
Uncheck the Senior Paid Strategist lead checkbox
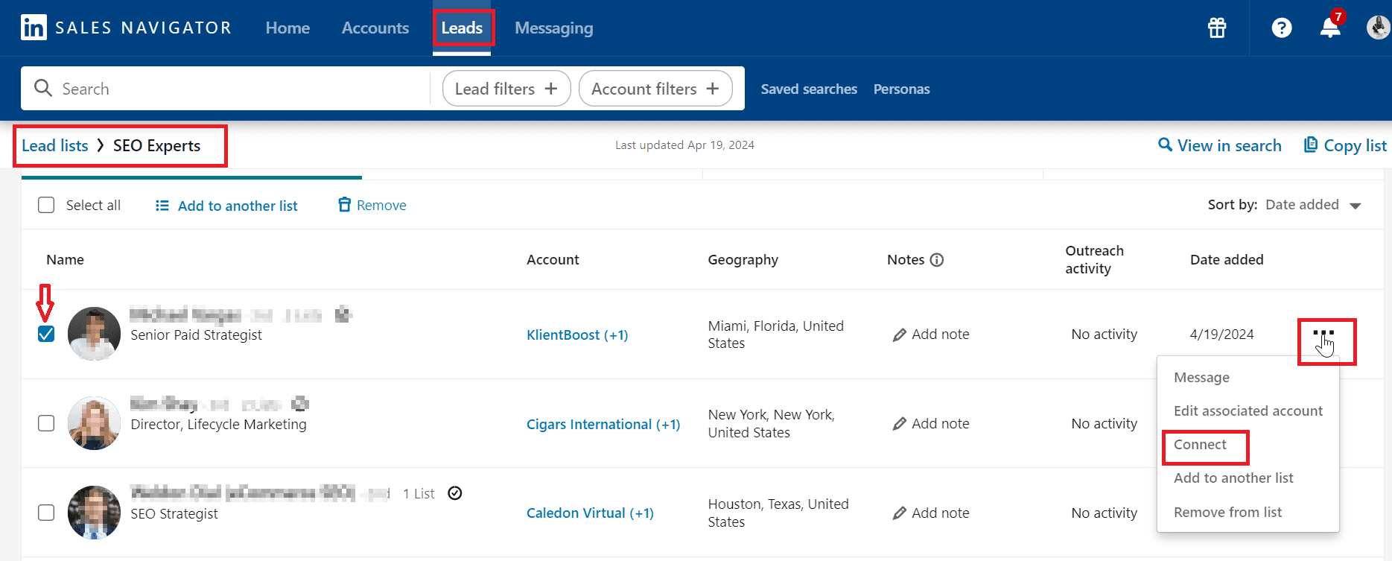point(46,334)
